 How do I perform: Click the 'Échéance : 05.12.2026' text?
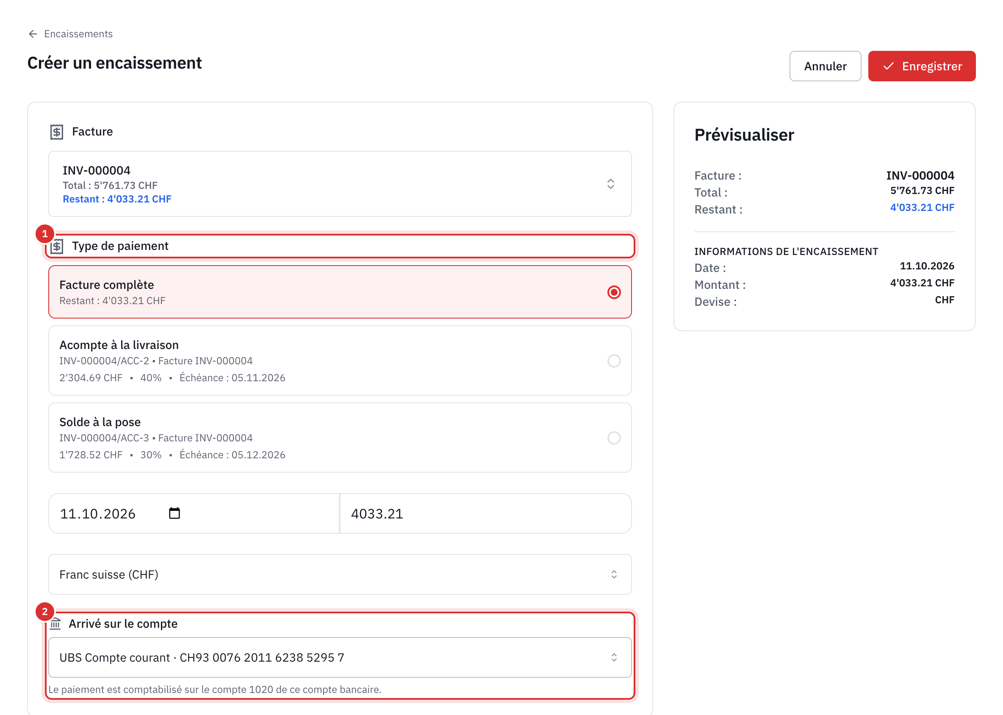(233, 455)
